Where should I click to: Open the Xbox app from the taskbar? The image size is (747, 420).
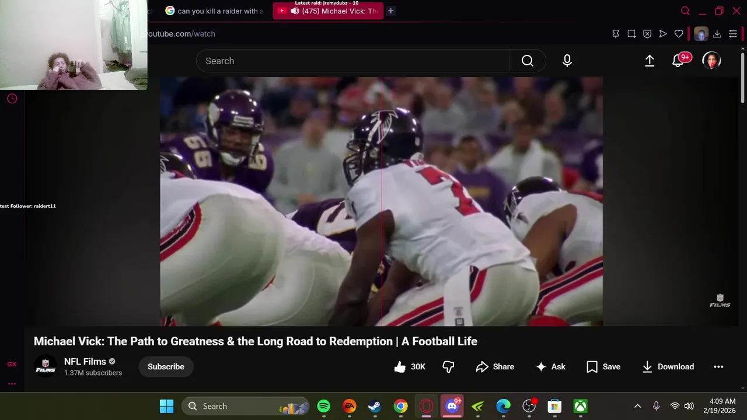point(580,406)
